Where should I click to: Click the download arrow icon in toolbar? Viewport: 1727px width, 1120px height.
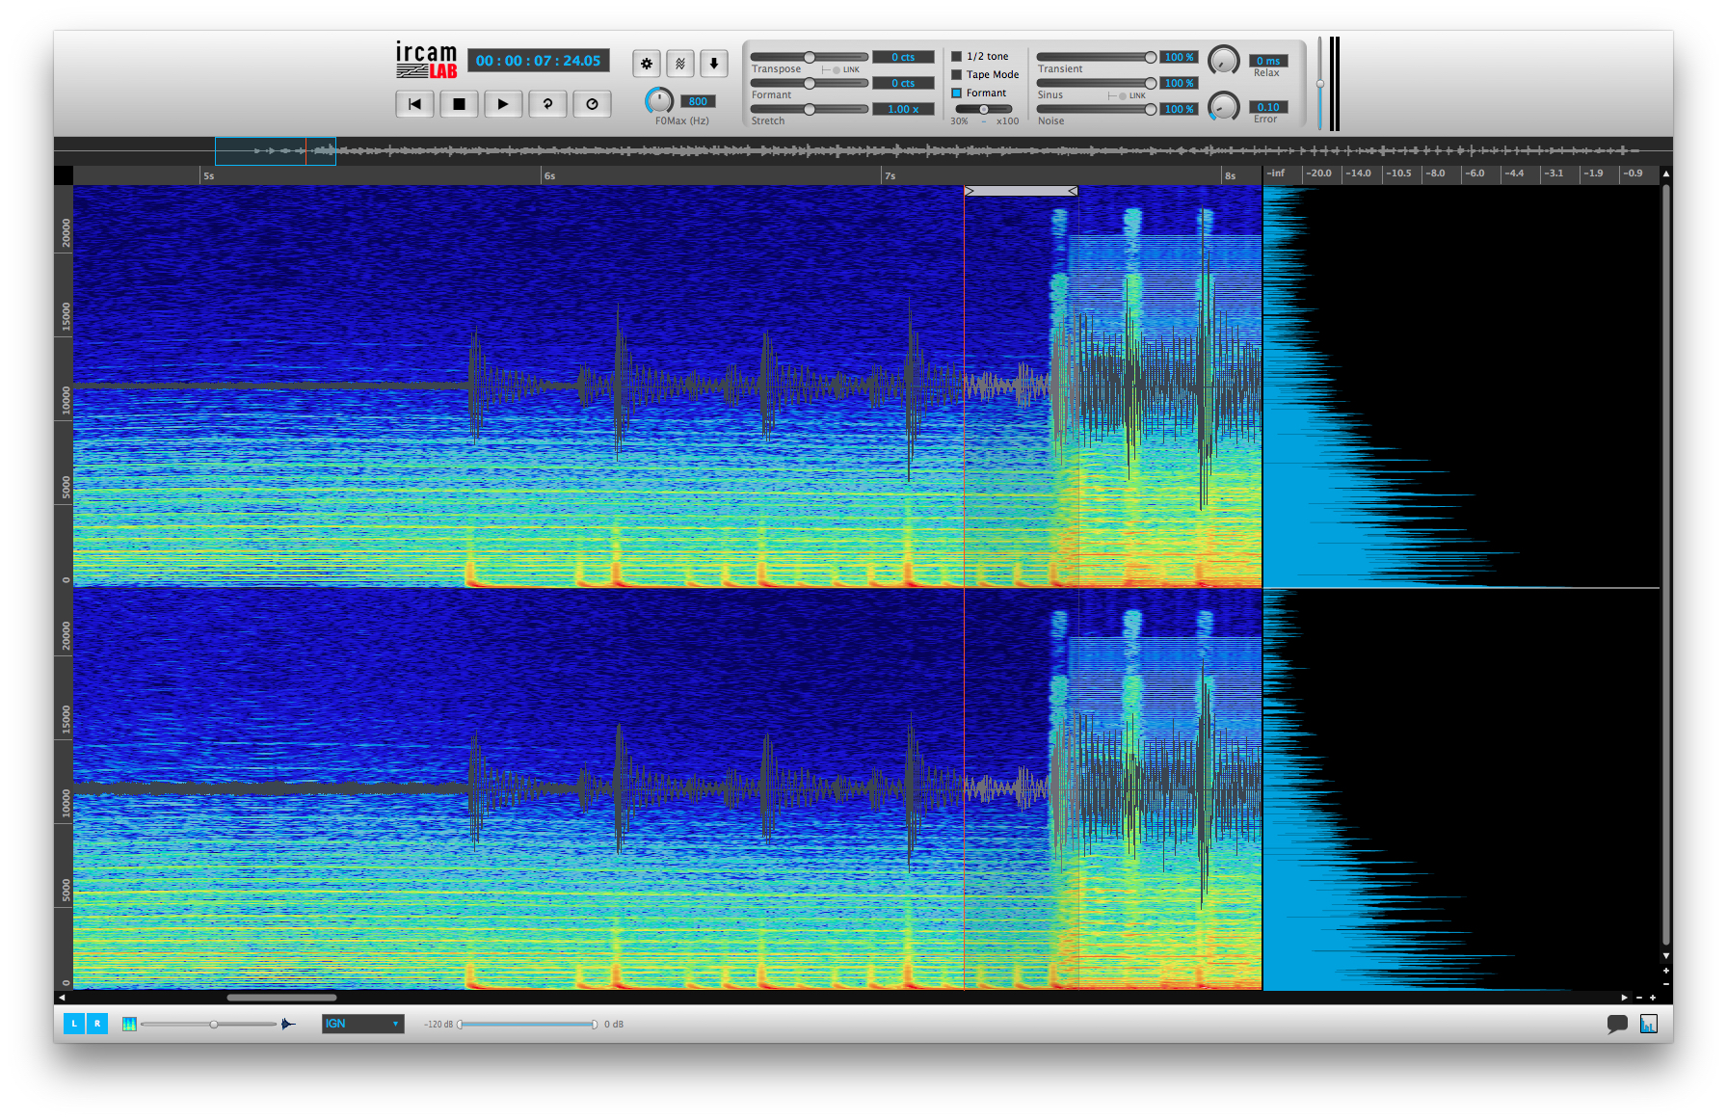pyautogui.click(x=714, y=64)
